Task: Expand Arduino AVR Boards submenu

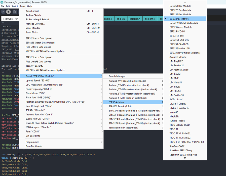Action: 133,81
